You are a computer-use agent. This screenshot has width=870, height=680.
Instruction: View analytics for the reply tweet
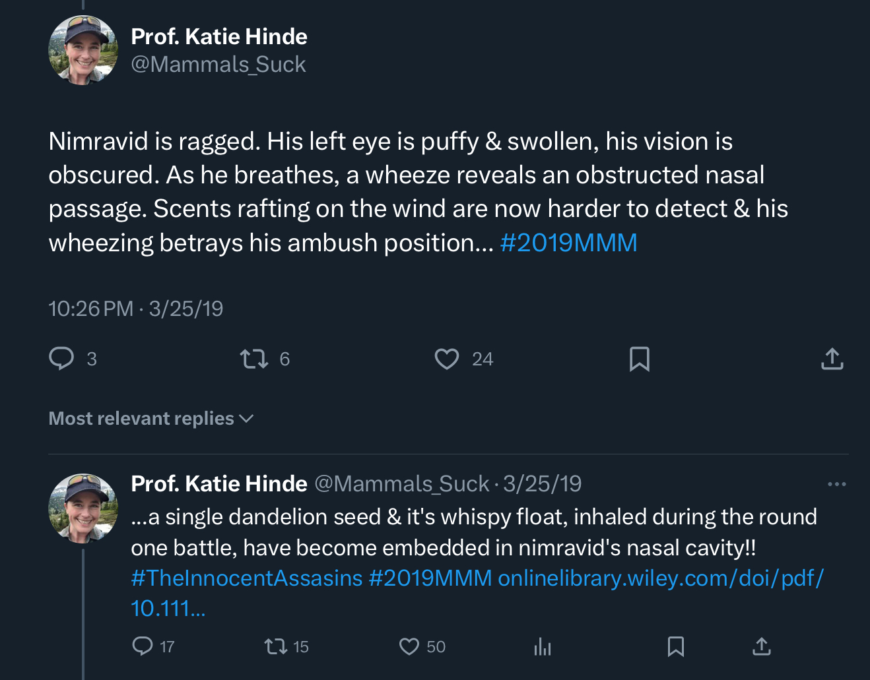[x=542, y=646]
